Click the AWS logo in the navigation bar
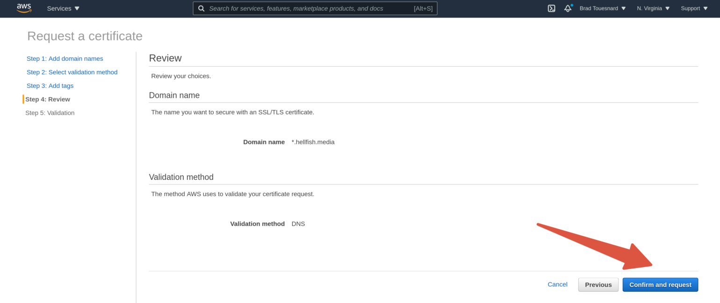The width and height of the screenshot is (720, 303). tap(23, 8)
